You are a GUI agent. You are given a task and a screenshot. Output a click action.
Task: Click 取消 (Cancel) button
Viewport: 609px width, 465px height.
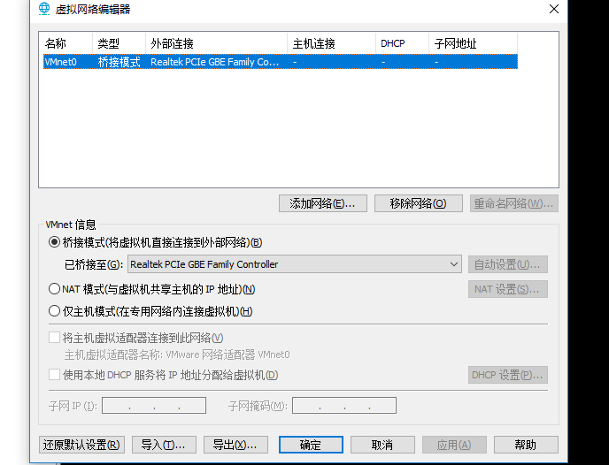click(382, 445)
